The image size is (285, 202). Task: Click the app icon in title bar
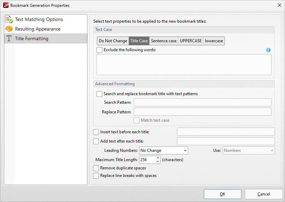[5, 5]
